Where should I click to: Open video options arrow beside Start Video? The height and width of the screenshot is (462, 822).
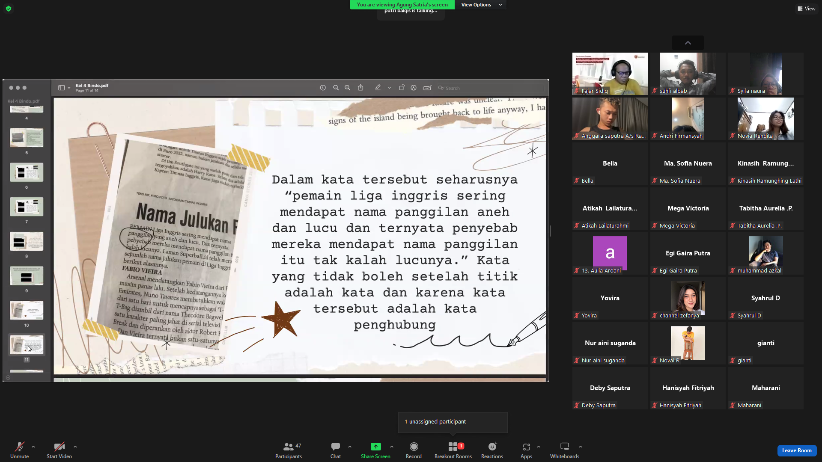pyautogui.click(x=75, y=447)
